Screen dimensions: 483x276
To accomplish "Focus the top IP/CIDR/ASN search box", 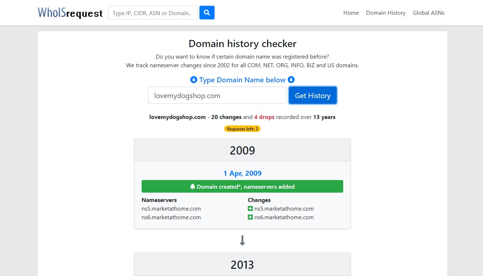I will point(153,13).
